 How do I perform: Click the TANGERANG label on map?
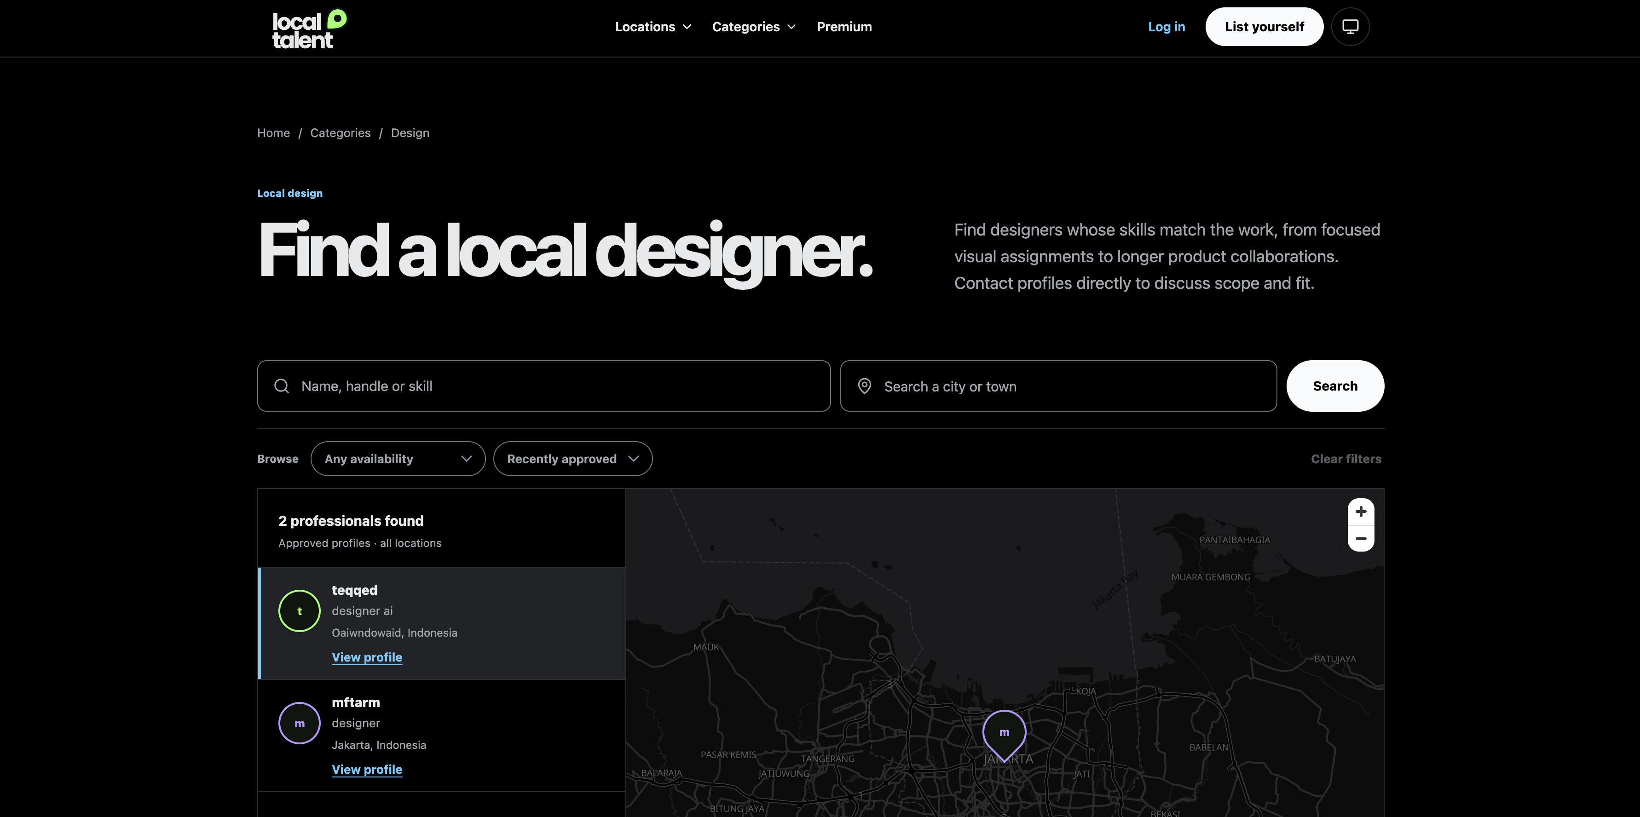click(828, 759)
